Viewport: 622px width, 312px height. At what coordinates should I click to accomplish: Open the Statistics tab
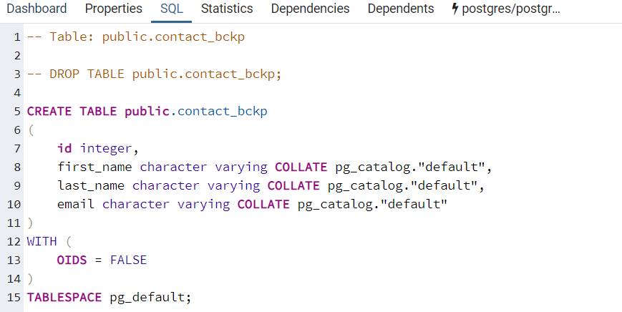227,9
